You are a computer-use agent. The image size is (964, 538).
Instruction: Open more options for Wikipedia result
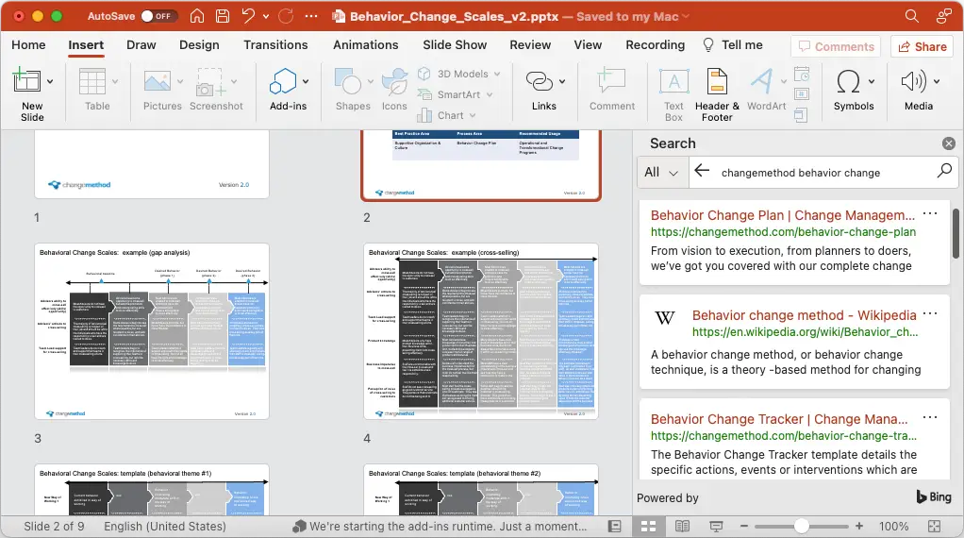click(x=930, y=313)
